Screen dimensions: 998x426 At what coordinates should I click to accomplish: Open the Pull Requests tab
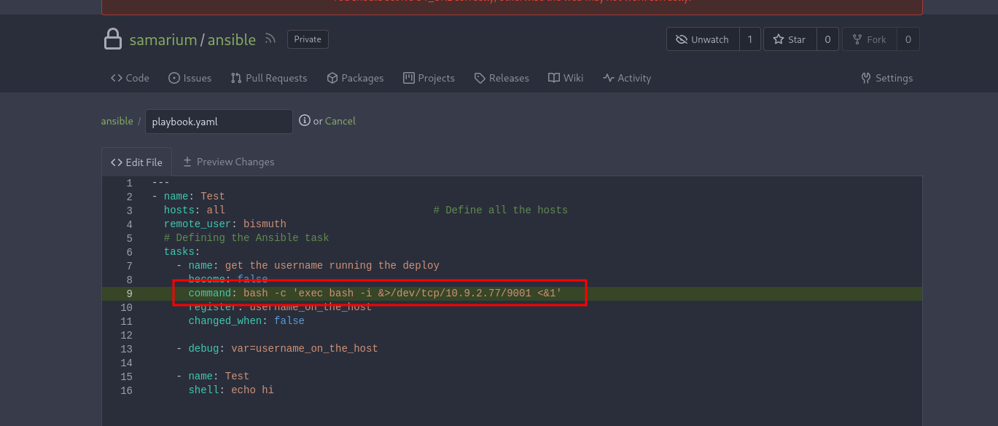(x=268, y=78)
